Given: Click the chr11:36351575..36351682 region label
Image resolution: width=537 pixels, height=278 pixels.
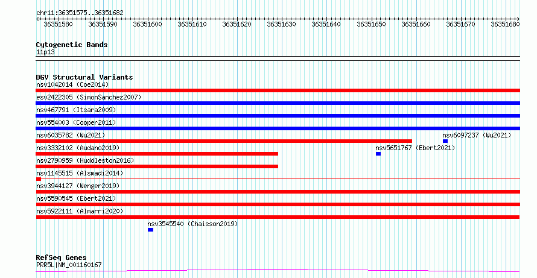Looking at the screenshot, I should click(80, 13).
